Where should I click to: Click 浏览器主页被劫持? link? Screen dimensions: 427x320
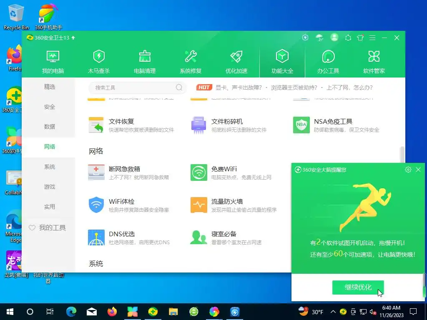pyautogui.click(x=294, y=87)
